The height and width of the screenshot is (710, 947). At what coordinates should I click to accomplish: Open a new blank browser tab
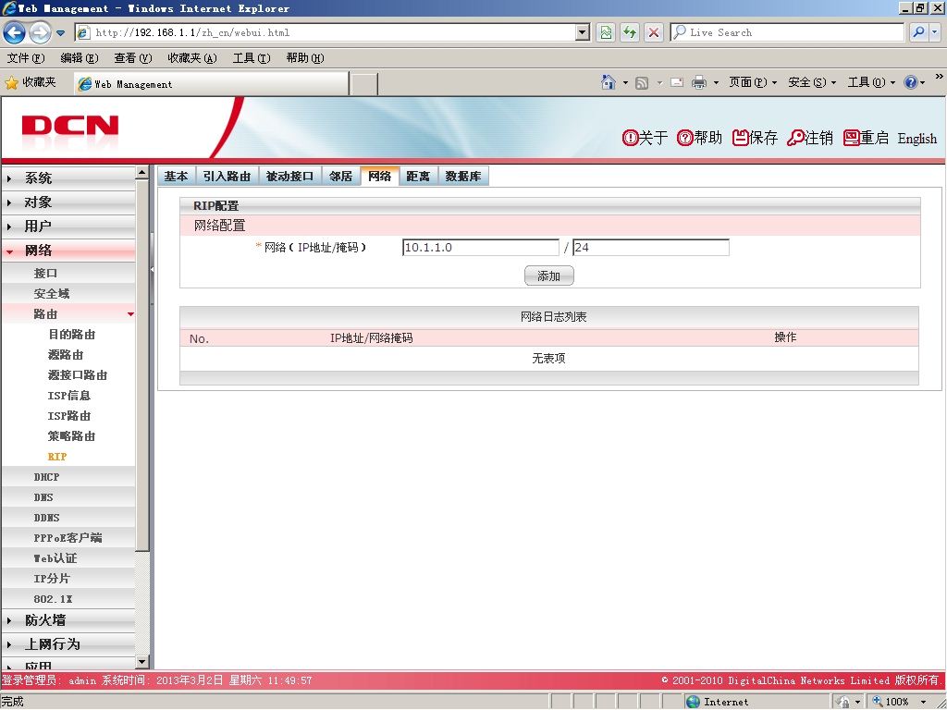363,84
